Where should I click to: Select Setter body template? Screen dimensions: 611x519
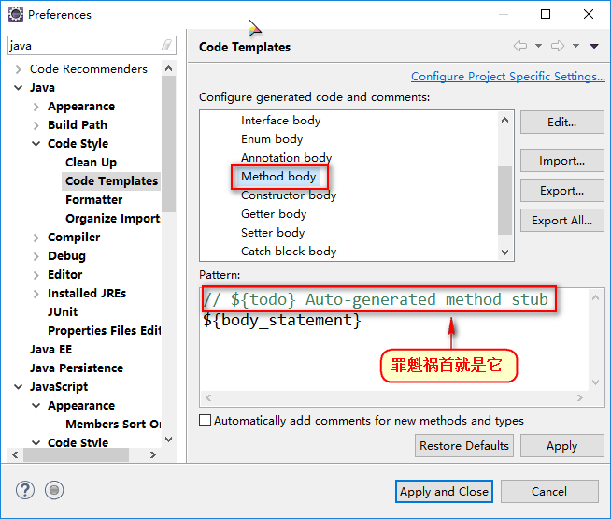point(273,233)
